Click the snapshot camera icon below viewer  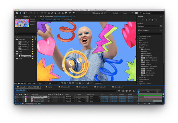88,83
